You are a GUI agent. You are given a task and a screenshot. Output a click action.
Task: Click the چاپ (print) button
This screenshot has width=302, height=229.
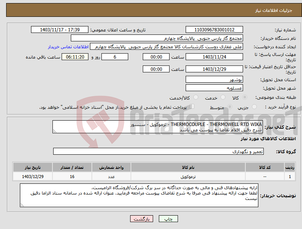pyautogui.click(x=168, y=219)
